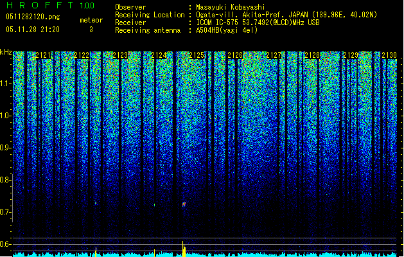Click the 0.9 kHz axis tick label
The height and width of the screenshot is (257, 404).
tap(6, 148)
